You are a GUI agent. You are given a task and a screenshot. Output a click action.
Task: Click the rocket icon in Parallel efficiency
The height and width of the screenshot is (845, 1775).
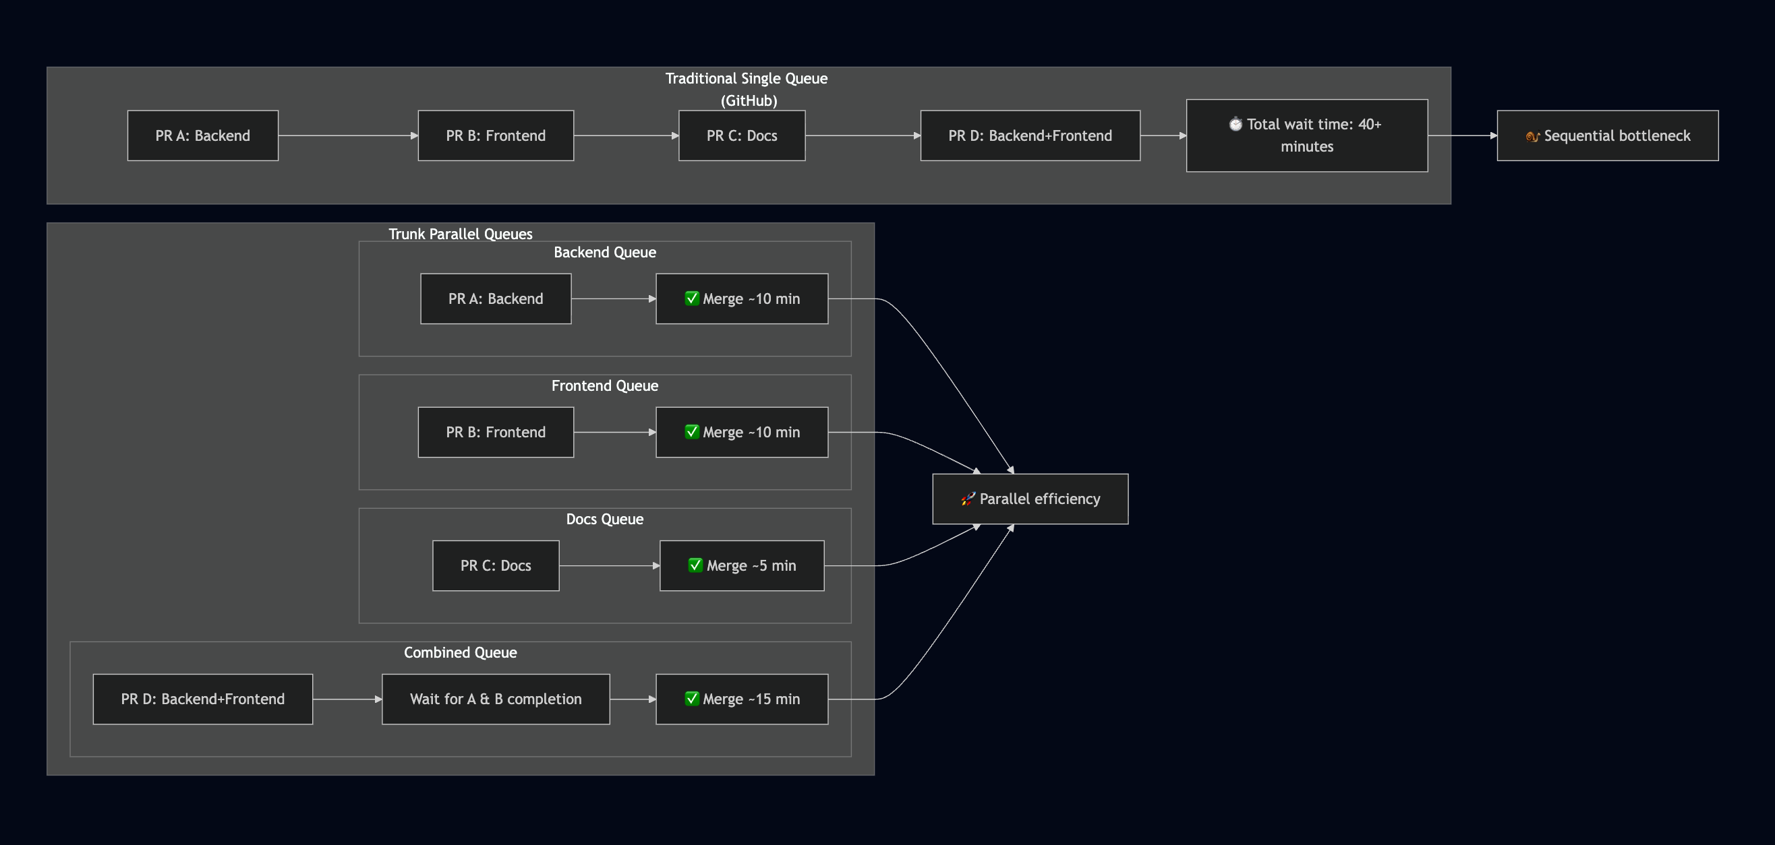click(x=968, y=499)
